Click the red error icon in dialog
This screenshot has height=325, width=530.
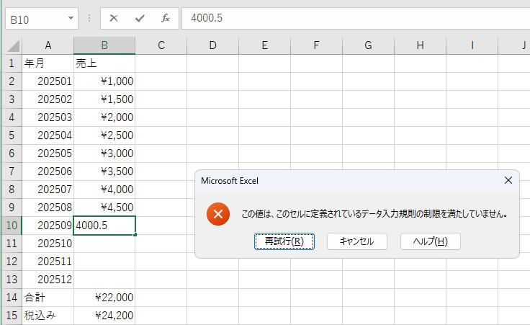pyautogui.click(x=218, y=214)
